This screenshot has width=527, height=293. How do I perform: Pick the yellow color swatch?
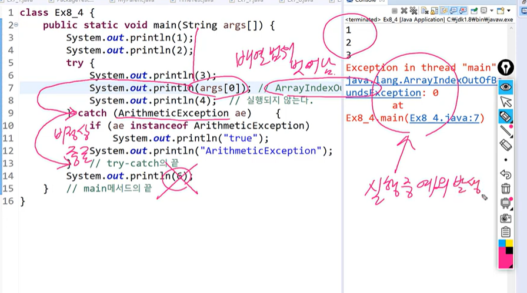pos(509,243)
